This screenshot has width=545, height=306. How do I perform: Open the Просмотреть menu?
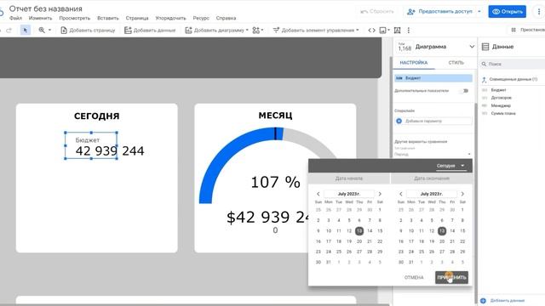point(74,18)
